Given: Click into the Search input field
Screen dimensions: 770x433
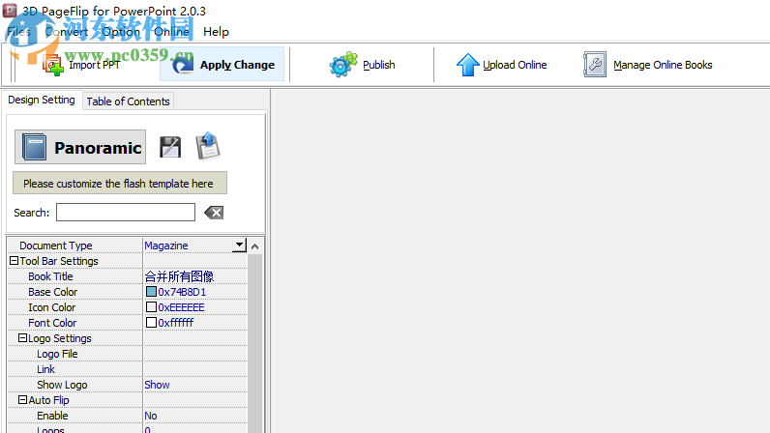Looking at the screenshot, I should coord(126,213).
